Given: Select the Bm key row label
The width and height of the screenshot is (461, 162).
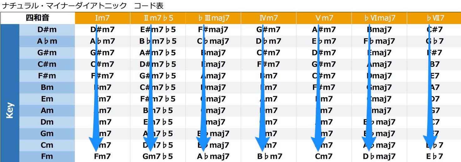Looking at the screenshot, I should (x=47, y=87).
